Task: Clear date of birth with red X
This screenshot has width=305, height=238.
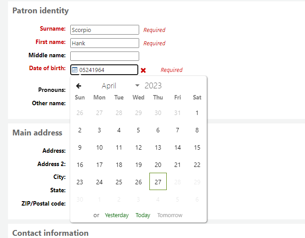Action: pos(143,70)
